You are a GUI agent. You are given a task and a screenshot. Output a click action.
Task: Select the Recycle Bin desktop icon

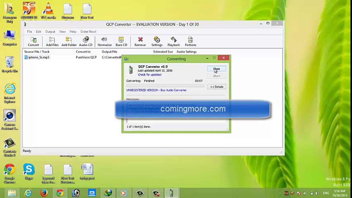click(10, 65)
